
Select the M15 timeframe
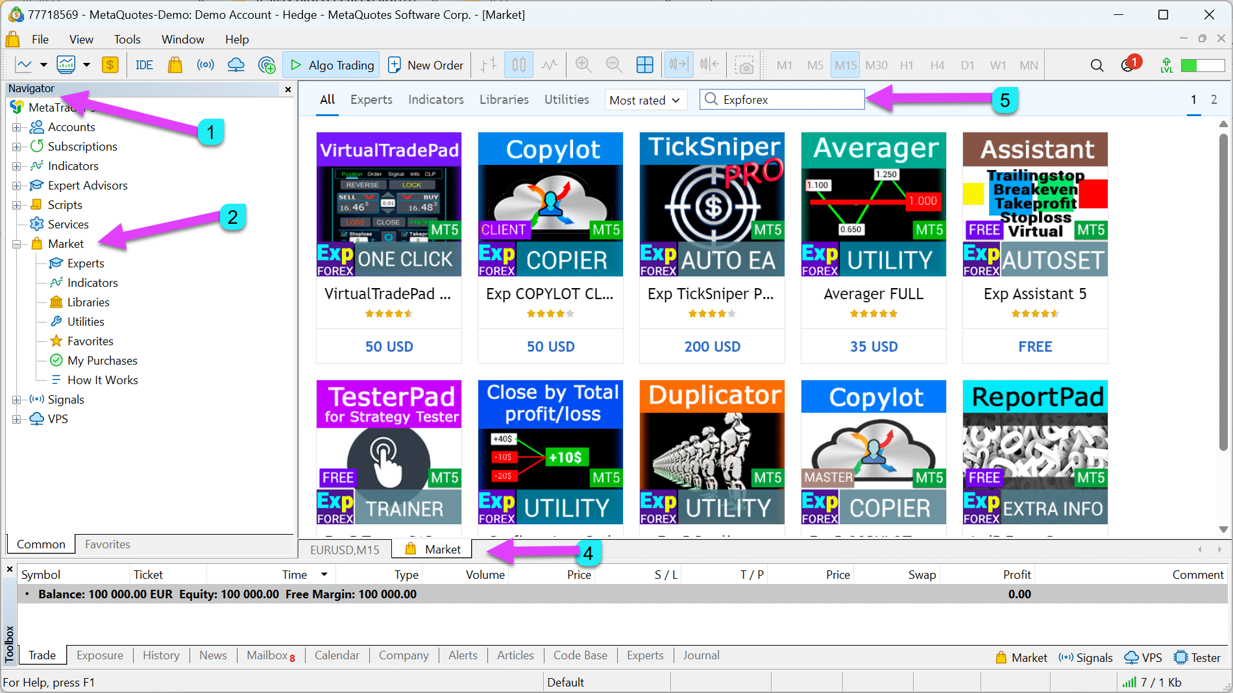click(845, 65)
